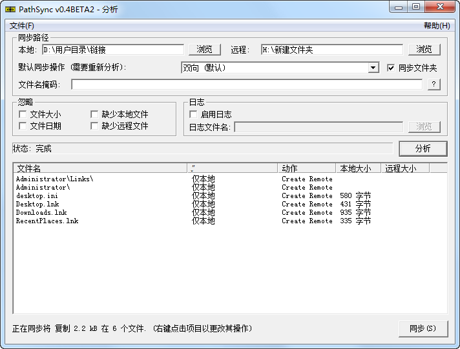Turn on the 启用日志 checkbox

193,115
